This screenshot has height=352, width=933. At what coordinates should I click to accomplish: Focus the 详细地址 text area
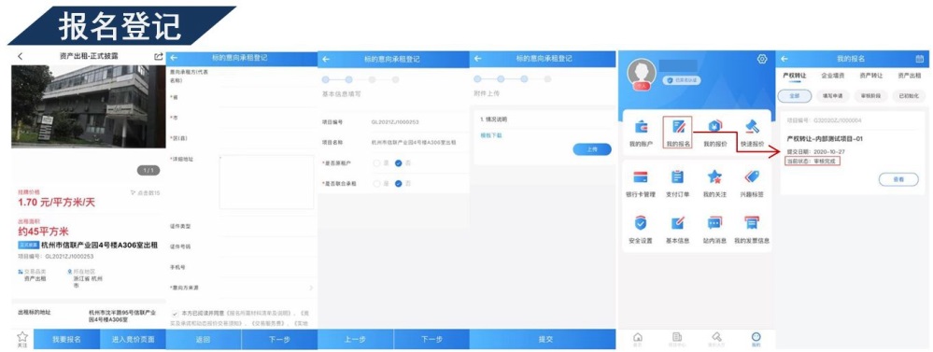(x=266, y=183)
